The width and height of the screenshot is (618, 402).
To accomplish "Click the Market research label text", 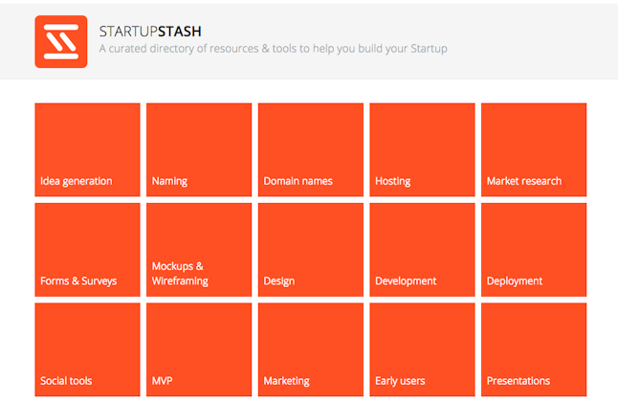I will coord(524,181).
